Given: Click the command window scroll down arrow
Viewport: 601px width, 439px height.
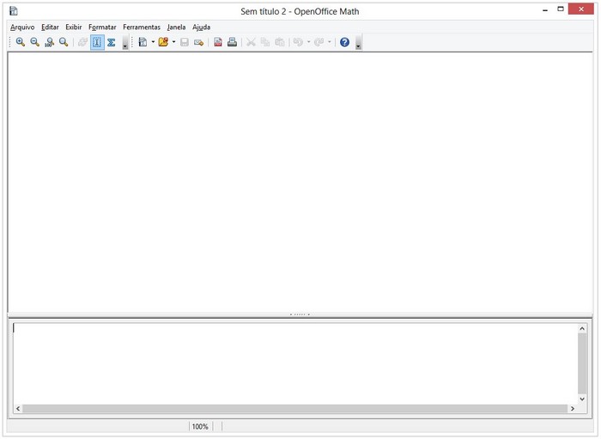Looking at the screenshot, I should [582, 399].
